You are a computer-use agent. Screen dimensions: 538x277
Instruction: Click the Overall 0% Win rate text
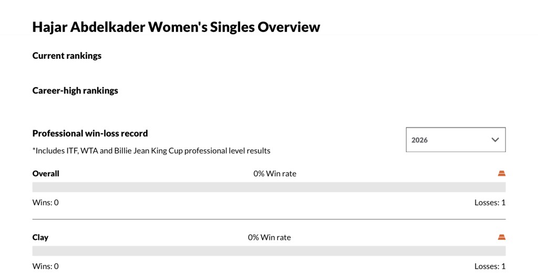275,174
